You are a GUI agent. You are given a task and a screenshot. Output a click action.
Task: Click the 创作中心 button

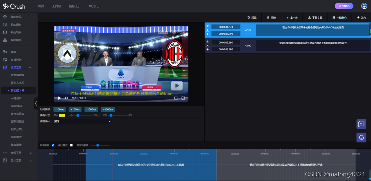click(x=344, y=6)
